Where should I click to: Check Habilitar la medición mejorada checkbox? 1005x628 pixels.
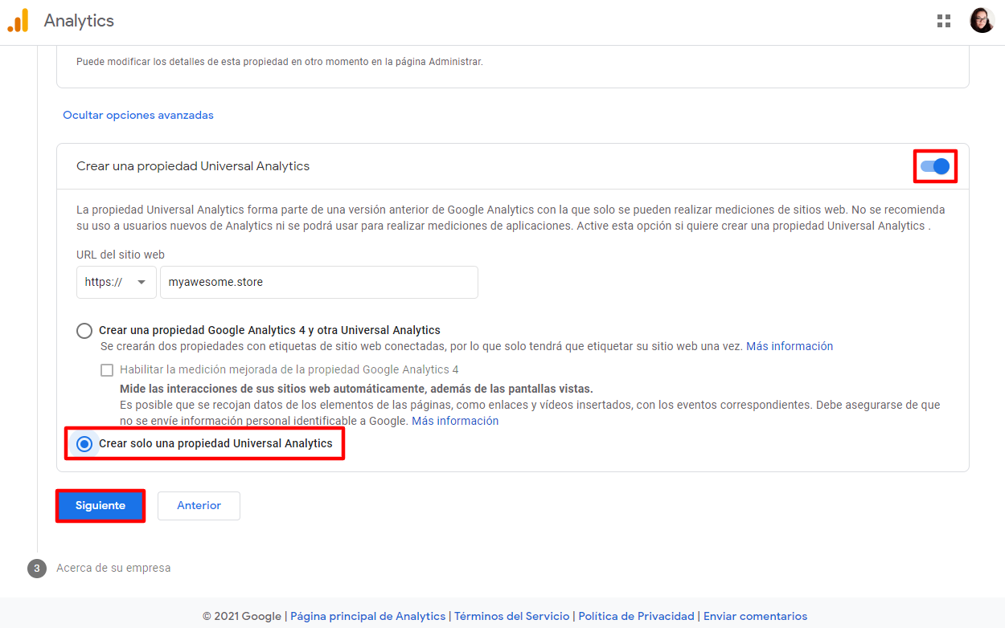[107, 370]
